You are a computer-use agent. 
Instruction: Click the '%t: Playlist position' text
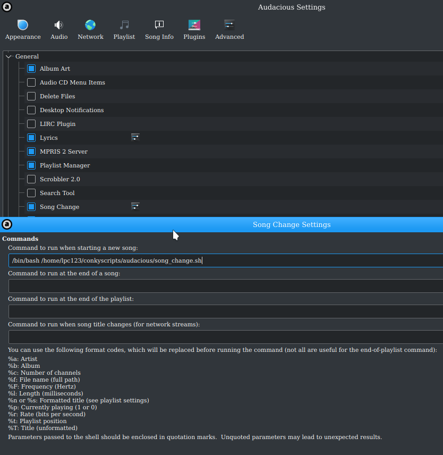37,421
